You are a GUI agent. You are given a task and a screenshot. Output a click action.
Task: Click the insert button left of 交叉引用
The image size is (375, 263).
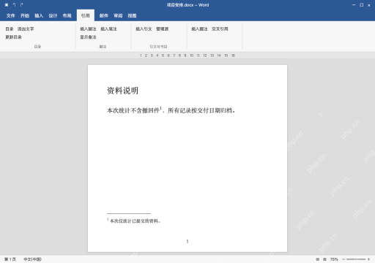coord(199,29)
